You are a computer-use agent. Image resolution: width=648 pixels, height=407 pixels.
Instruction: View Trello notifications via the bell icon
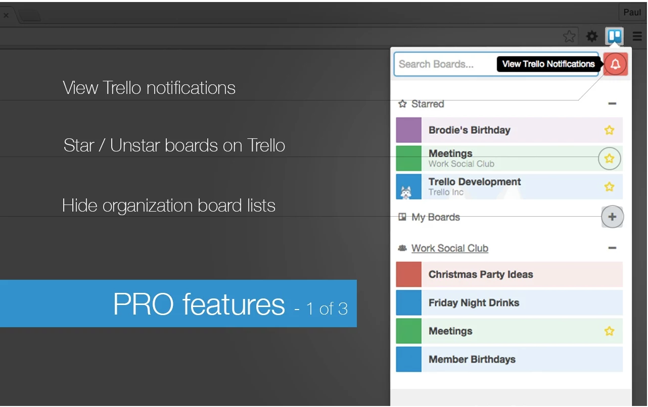[x=615, y=64]
